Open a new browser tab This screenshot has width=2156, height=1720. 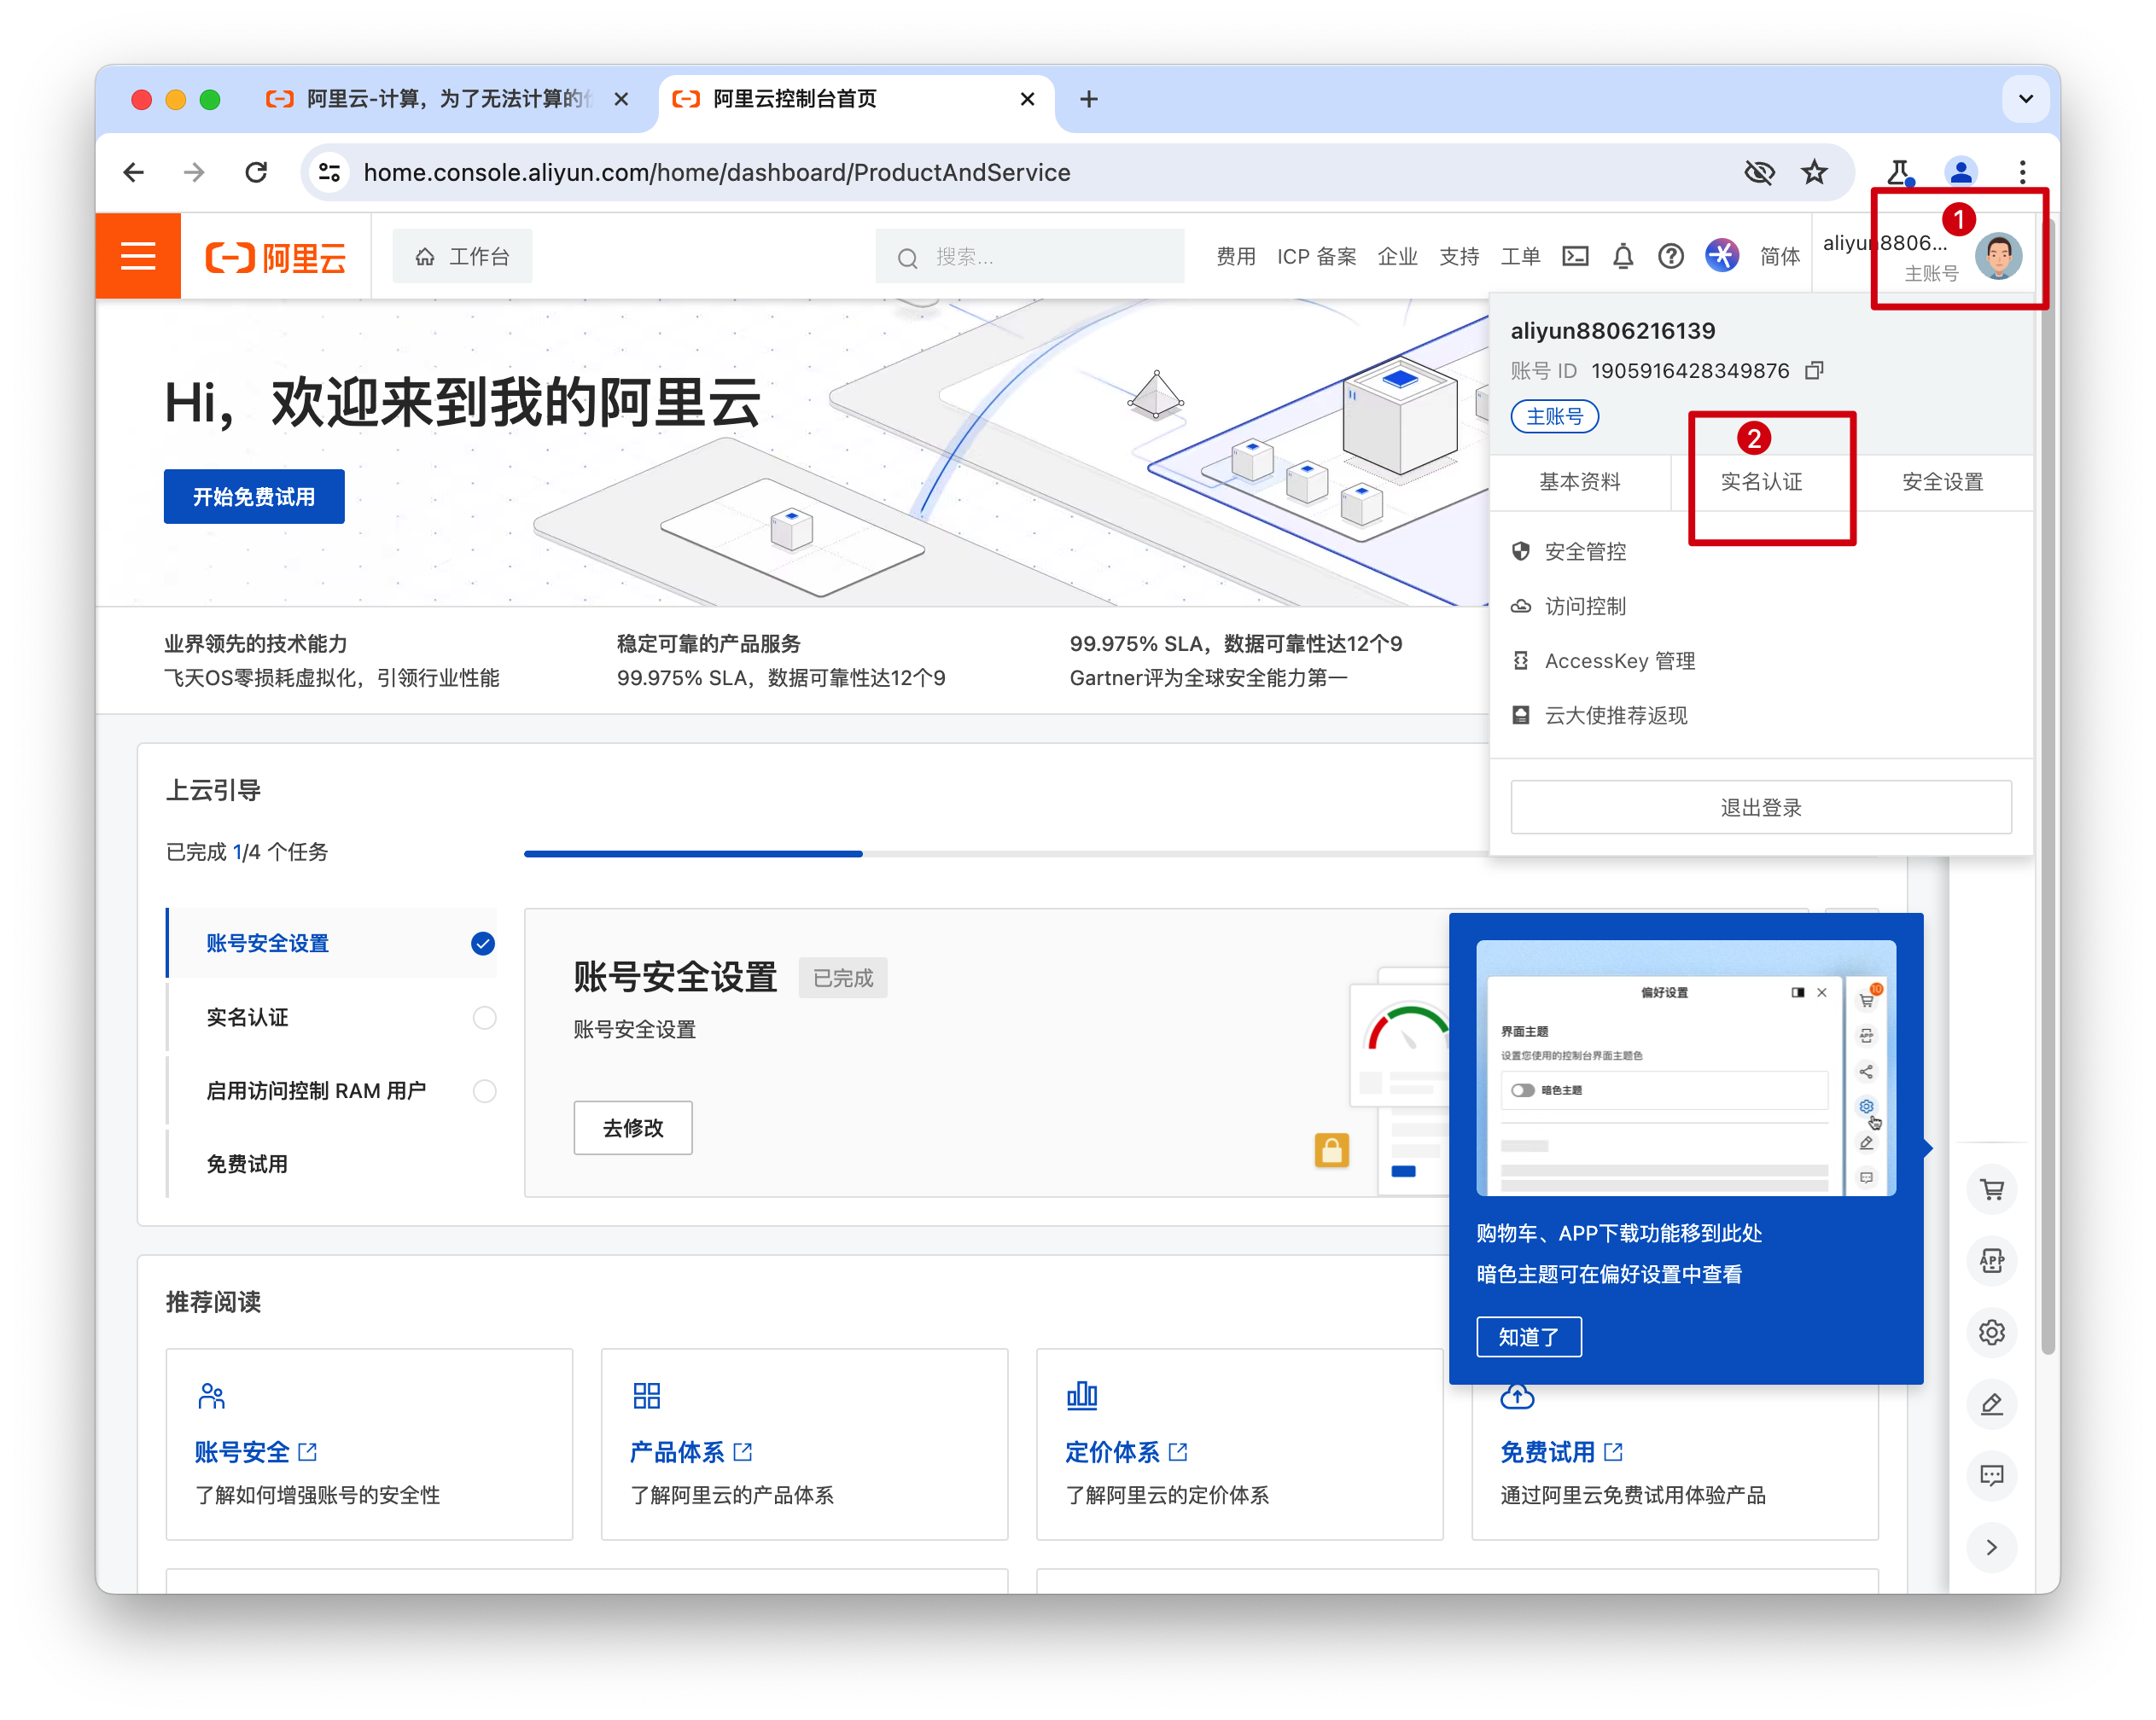pyautogui.click(x=1089, y=99)
